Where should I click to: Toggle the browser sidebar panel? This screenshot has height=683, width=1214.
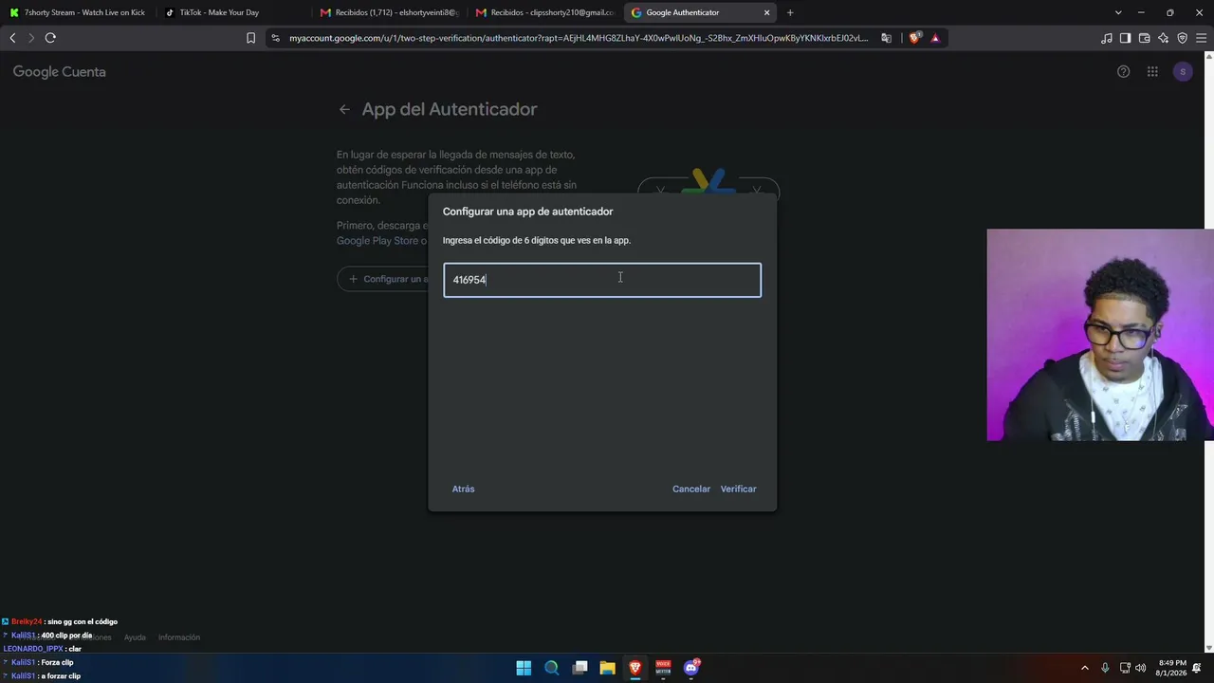point(1125,38)
